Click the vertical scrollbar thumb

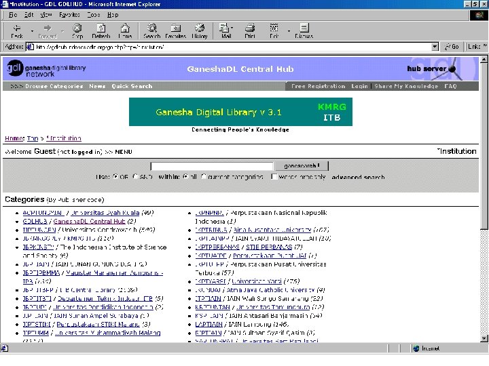[x=484, y=146]
